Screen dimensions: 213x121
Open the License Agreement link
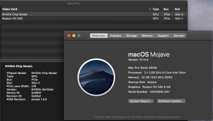pyautogui.click(x=169, y=117)
